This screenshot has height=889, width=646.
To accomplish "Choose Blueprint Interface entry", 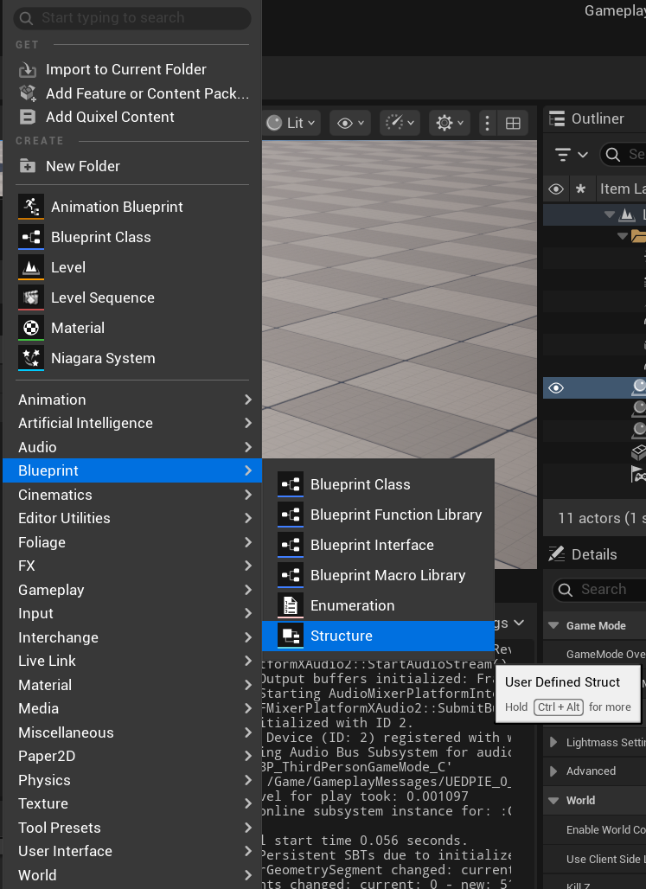I will (378, 545).
